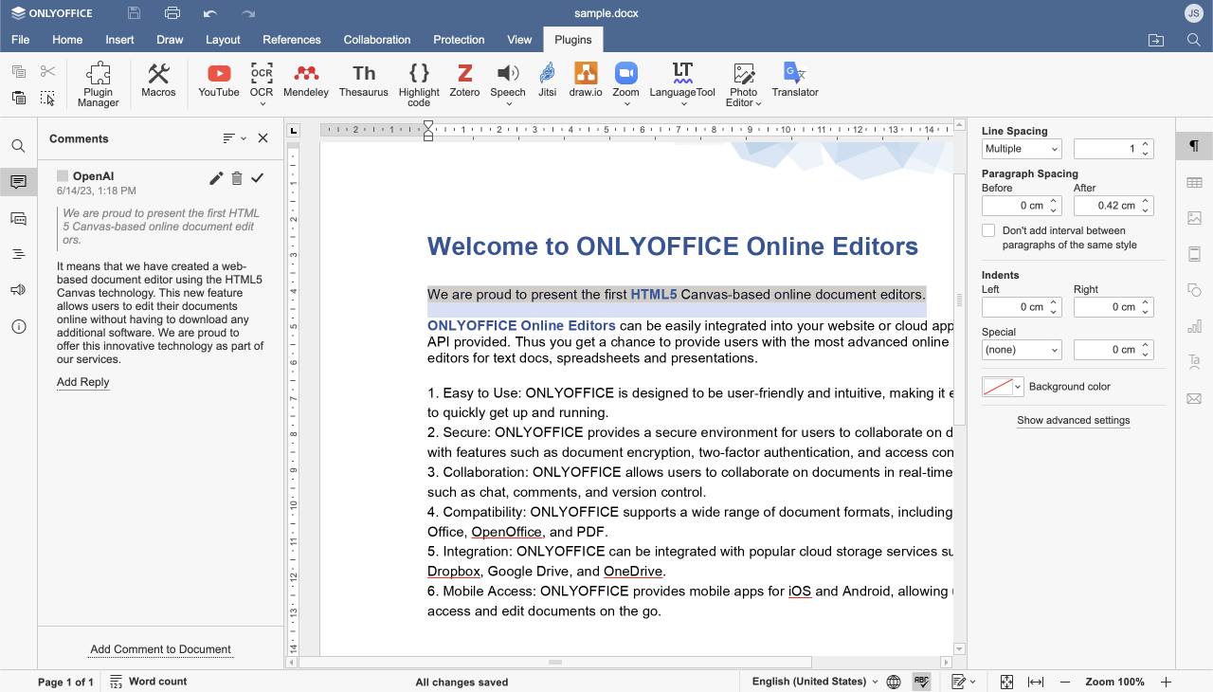Switch to the Collaboration tab
The height and width of the screenshot is (692, 1213).
pyautogui.click(x=377, y=40)
